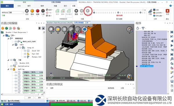Screen dimensions: 174x106
Task: Click the 平面 plane analysis icon
Action: pyautogui.click(x=150, y=11)
